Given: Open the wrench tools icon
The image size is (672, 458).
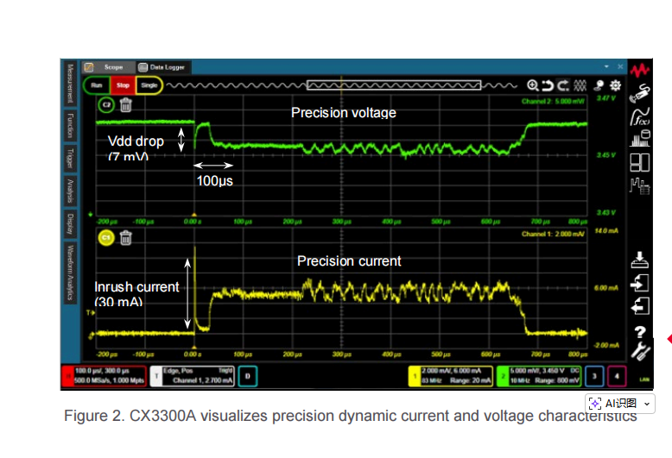Looking at the screenshot, I should 640,351.
